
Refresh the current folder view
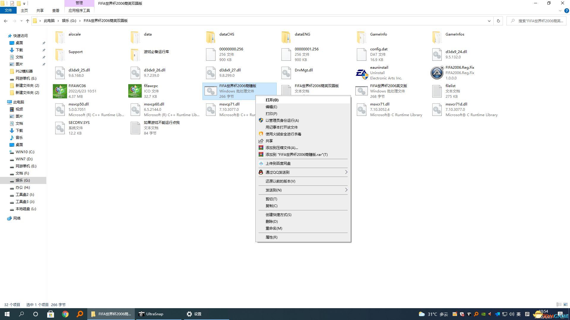(x=498, y=21)
